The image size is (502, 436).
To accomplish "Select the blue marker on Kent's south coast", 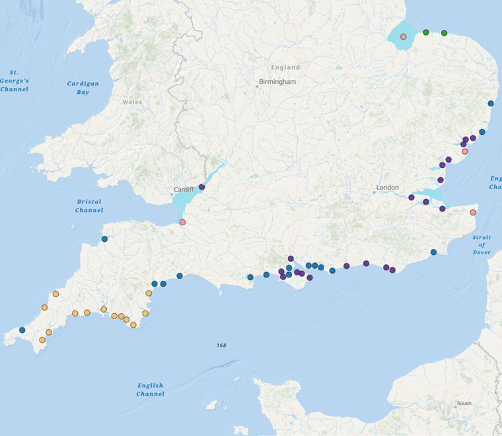I will tap(433, 252).
